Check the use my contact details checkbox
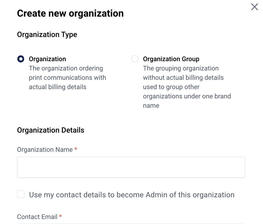 [x=21, y=194]
